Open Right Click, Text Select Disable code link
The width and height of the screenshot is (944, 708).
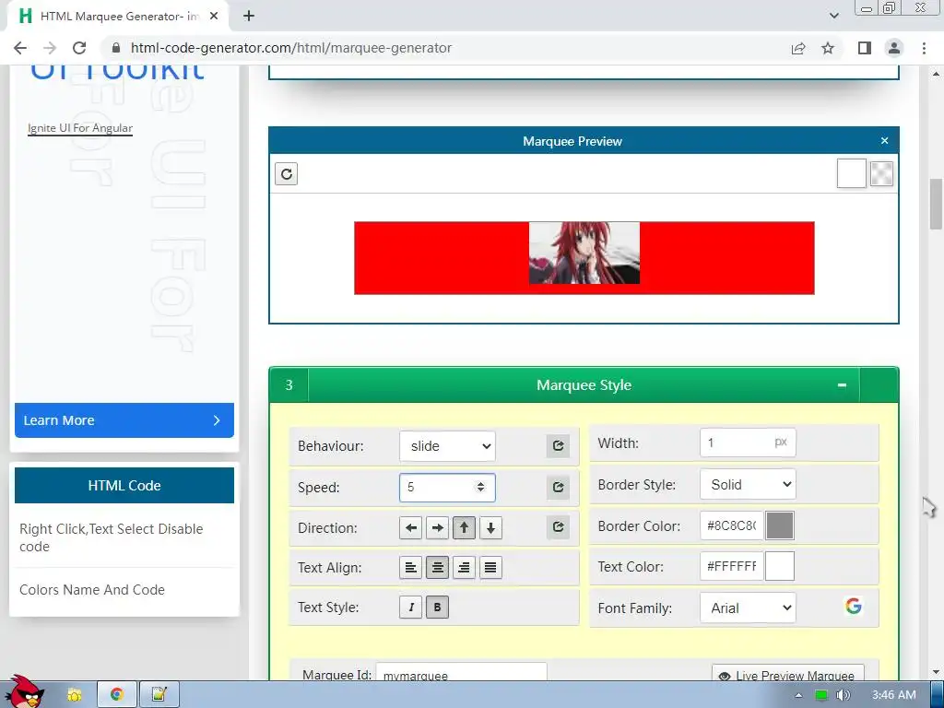[112, 537]
